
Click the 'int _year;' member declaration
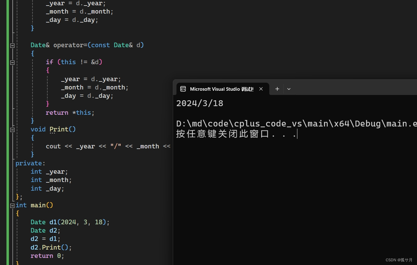49,172
